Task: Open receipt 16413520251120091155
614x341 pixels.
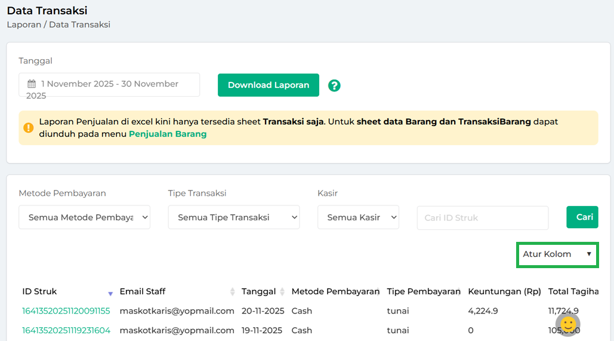Action: point(66,311)
